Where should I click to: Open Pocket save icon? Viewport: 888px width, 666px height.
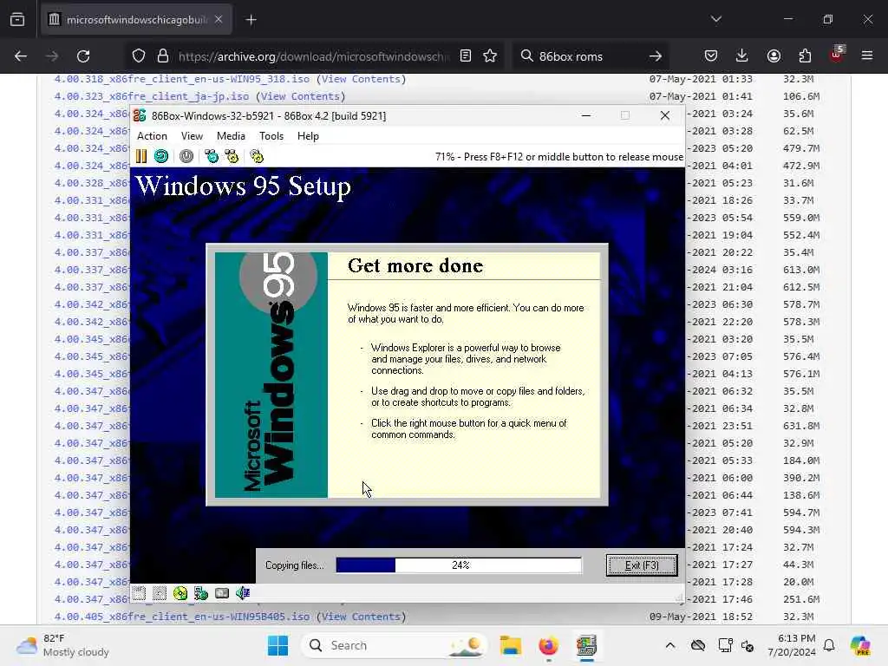[x=711, y=56]
